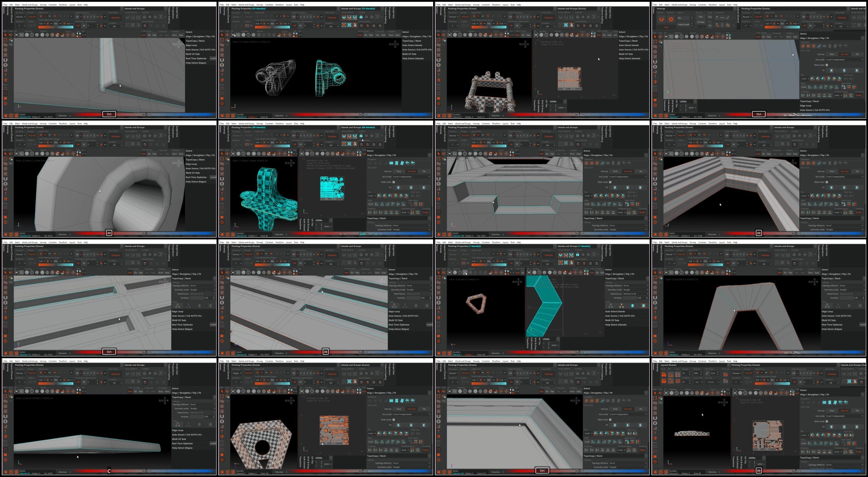Toggle Real Time Optimize enable in the round-hole close-up frame

point(213,177)
